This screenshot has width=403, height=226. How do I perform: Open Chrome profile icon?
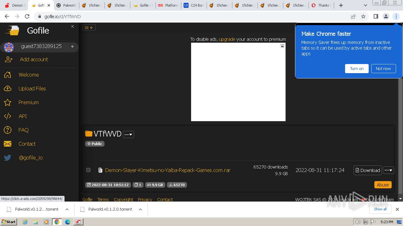[386, 16]
